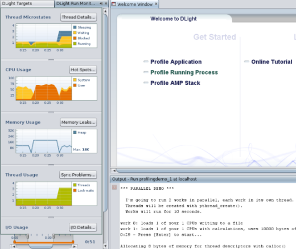Click the '*** PARALLEL DEMO ***' output line
Image resolution: width=296 pixels, height=249 pixels.
pyautogui.click(x=147, y=189)
